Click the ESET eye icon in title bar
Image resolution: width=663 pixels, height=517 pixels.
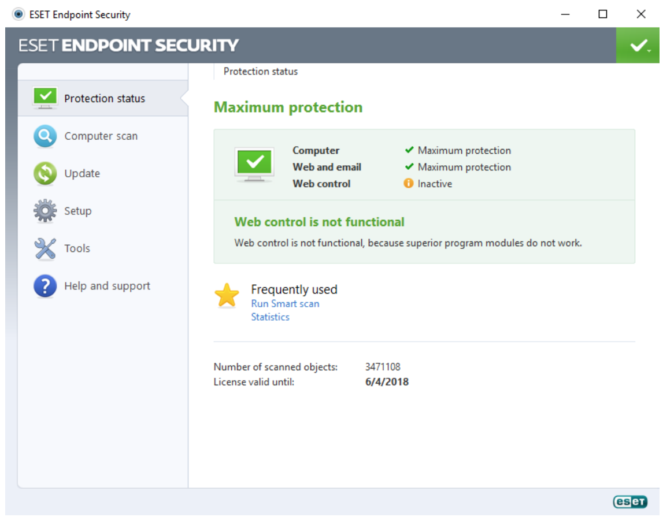click(x=18, y=14)
